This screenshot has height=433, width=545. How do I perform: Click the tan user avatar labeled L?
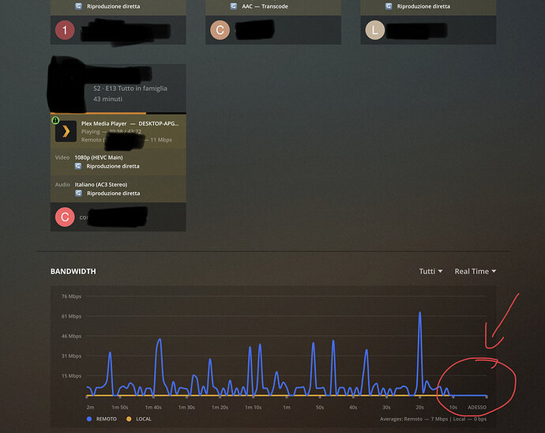point(375,30)
